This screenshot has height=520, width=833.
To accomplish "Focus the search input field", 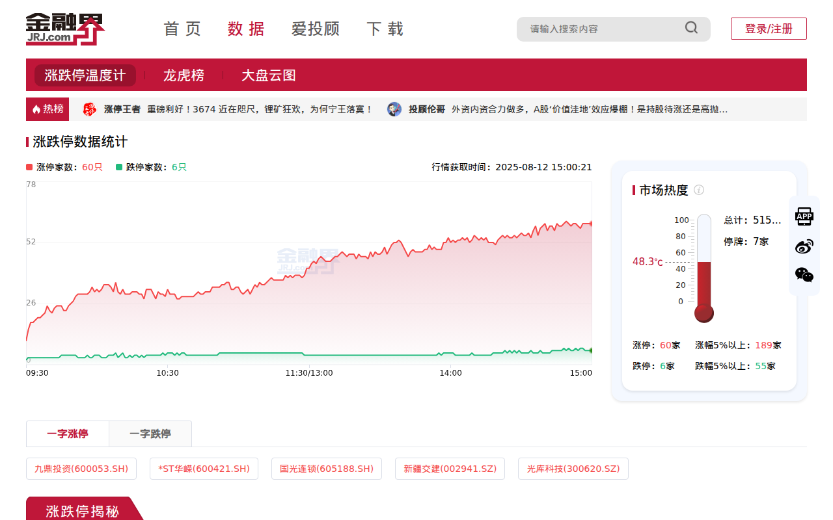I will tap(602, 29).
